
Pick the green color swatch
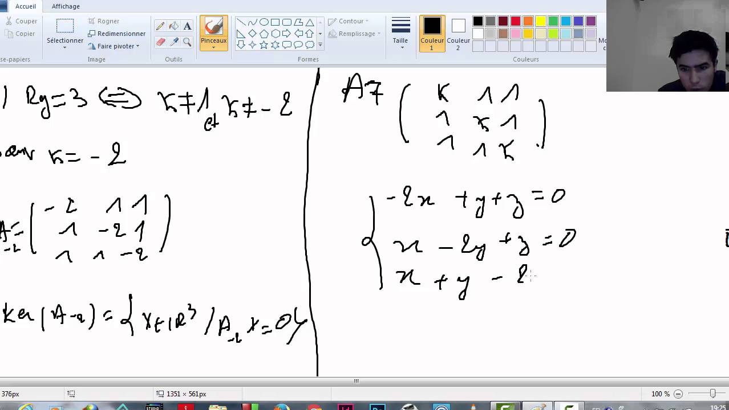pos(553,22)
